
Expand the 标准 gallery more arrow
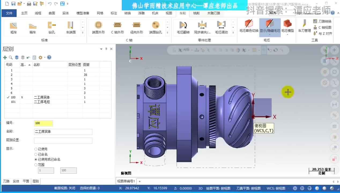coord(83,32)
